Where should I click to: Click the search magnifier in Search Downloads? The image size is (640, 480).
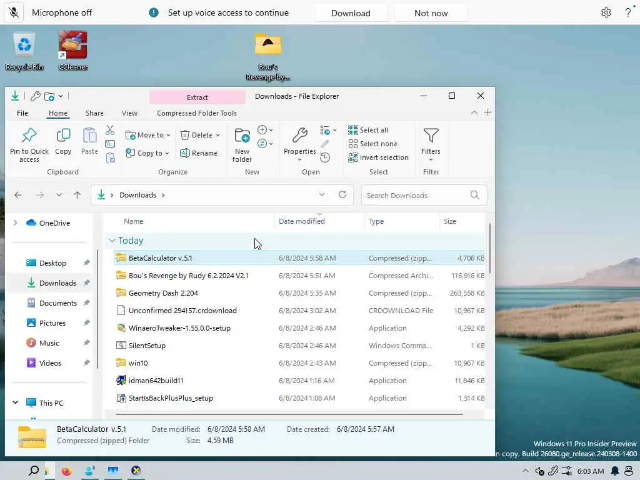(x=475, y=195)
